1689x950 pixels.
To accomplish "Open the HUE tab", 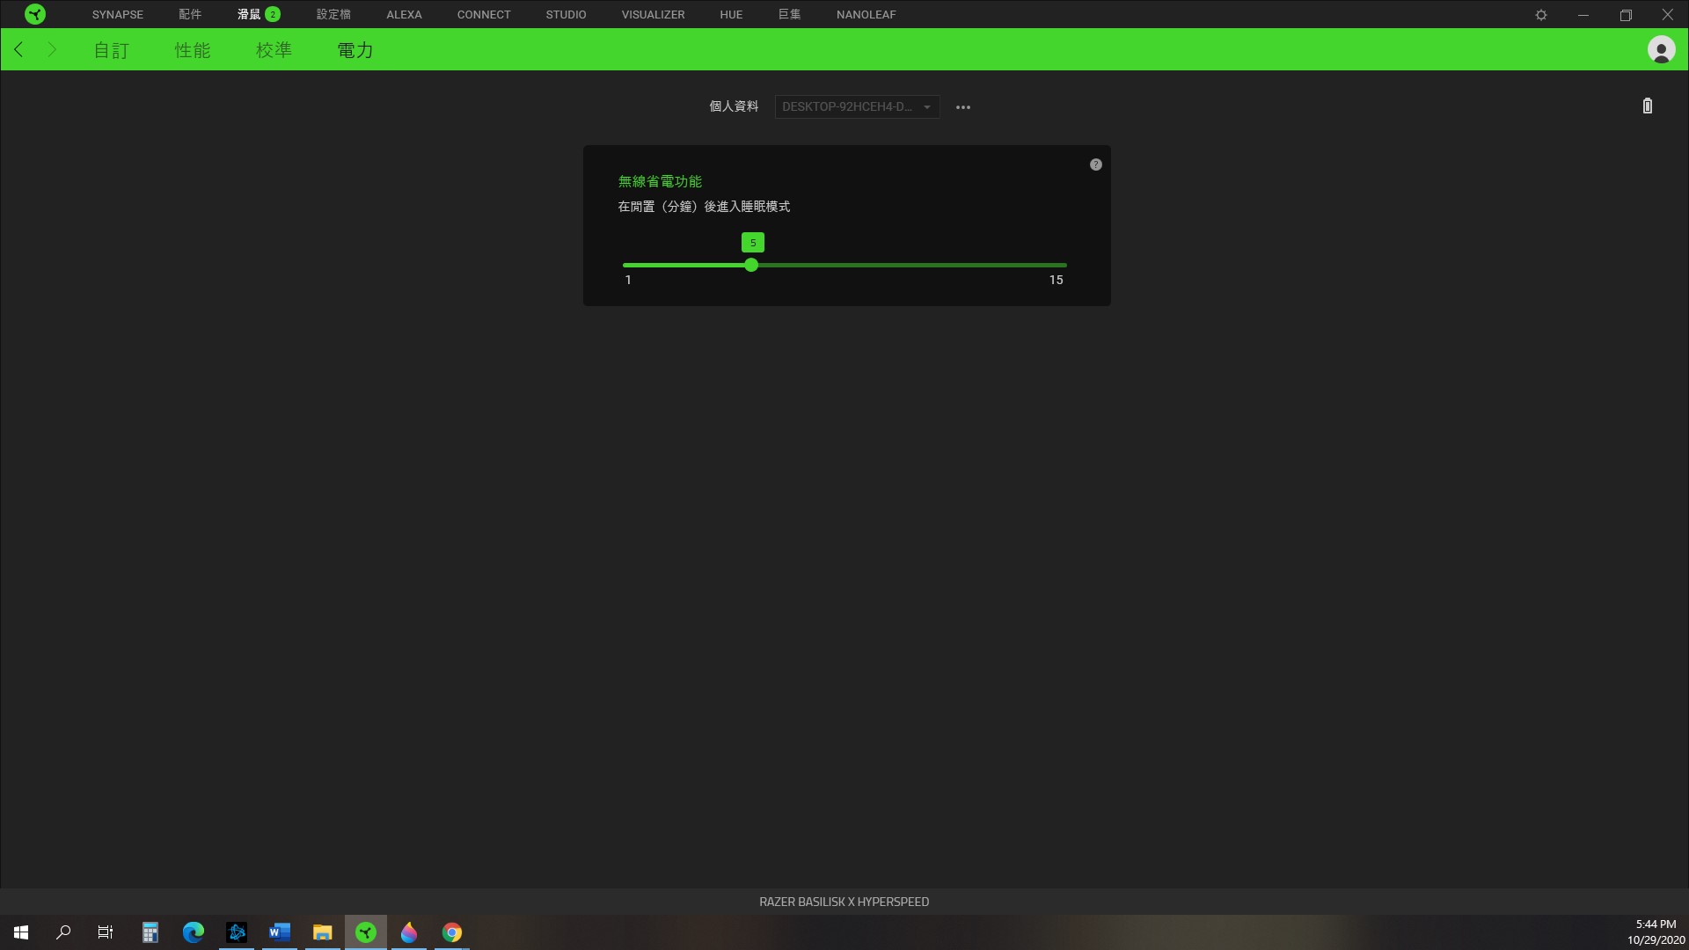I will [x=731, y=14].
